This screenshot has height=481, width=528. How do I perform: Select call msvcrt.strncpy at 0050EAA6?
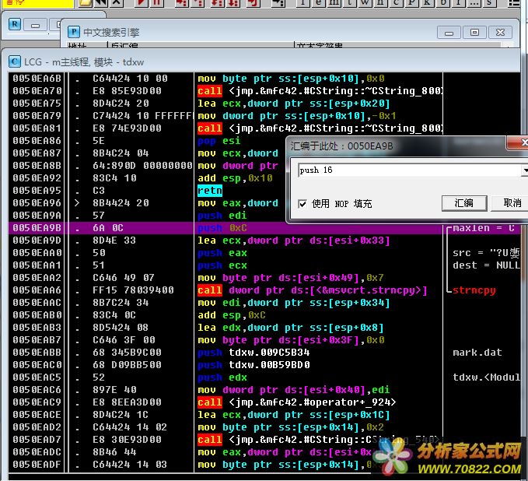[313, 290]
